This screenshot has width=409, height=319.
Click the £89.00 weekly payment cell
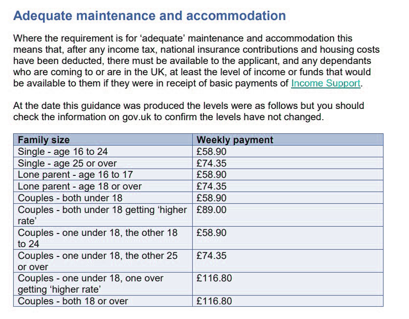(288, 215)
